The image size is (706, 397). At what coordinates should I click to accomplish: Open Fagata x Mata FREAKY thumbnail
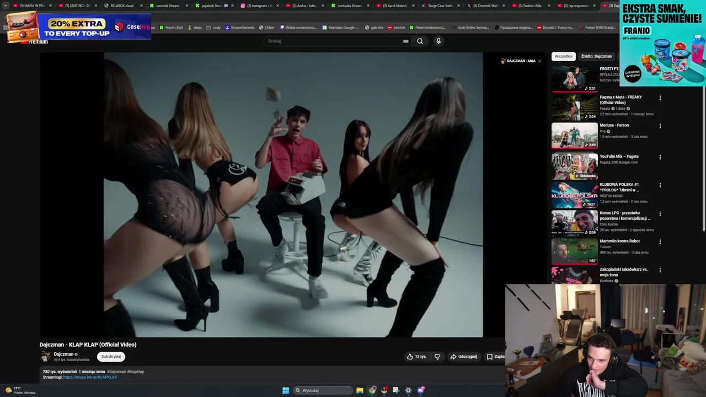(x=575, y=107)
